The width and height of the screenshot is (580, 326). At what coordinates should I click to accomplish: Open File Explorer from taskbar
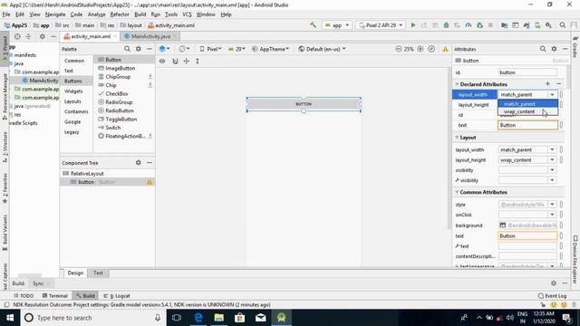pyautogui.click(x=219, y=318)
